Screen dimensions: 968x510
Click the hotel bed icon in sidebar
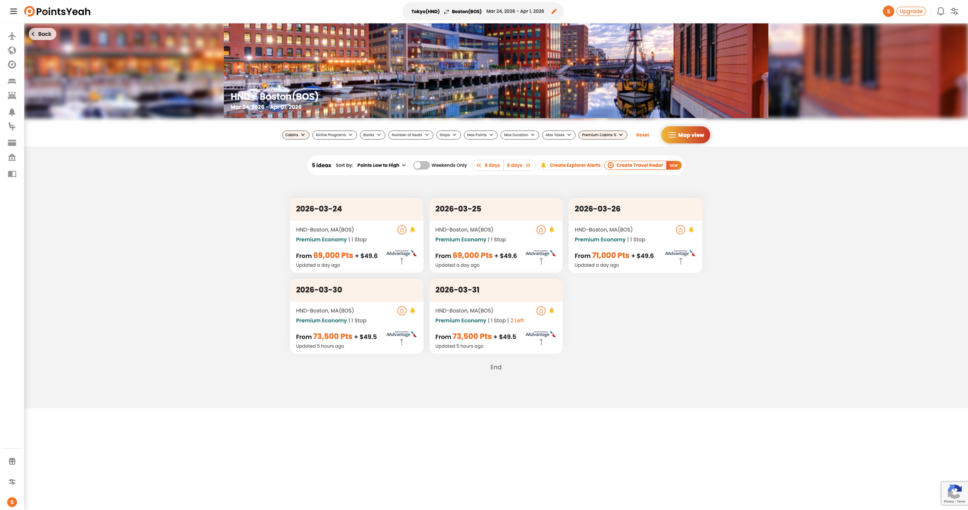click(x=12, y=81)
